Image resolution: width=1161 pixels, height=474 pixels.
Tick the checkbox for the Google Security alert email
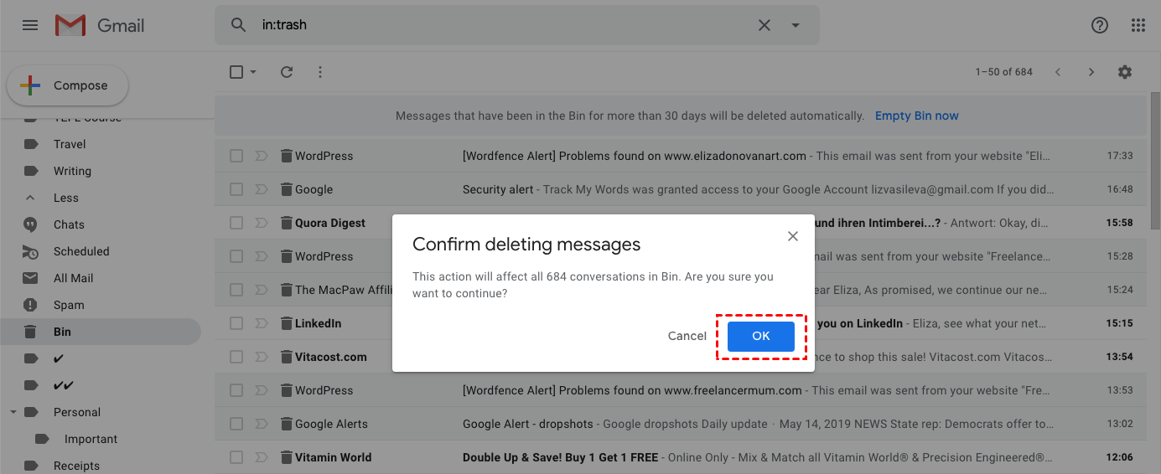pyautogui.click(x=236, y=189)
